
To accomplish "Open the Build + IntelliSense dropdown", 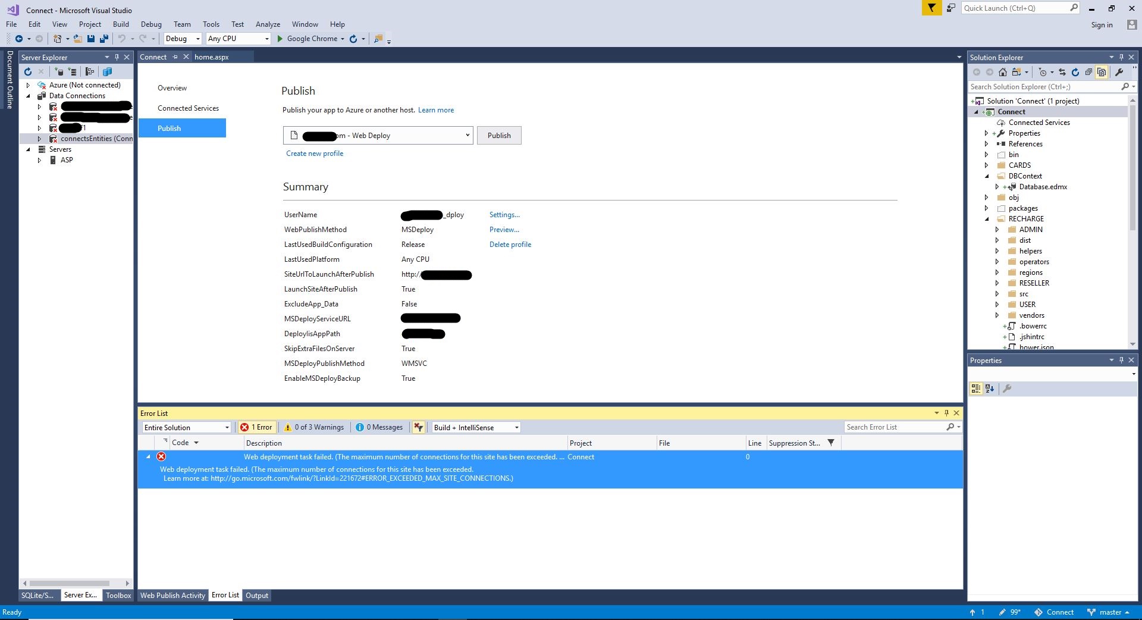I will pos(476,427).
